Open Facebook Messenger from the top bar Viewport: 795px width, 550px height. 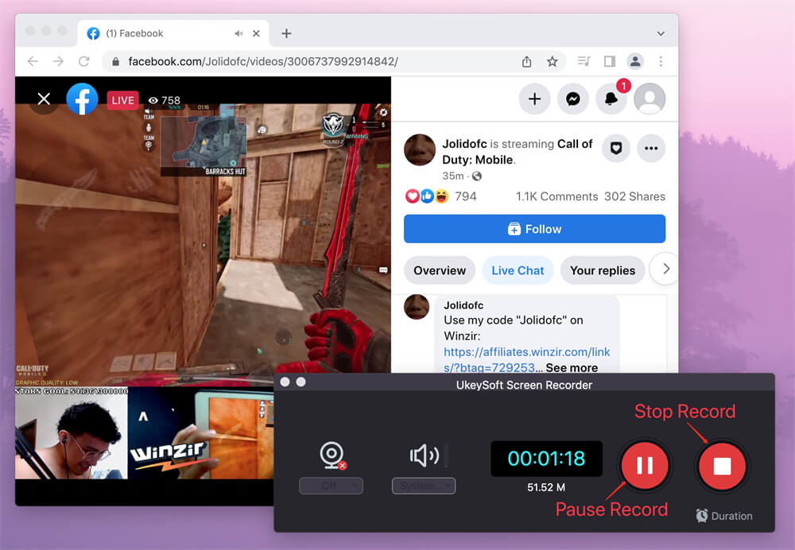pos(573,99)
